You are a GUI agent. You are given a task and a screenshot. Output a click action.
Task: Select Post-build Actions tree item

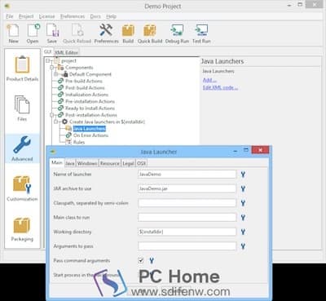[85, 88]
